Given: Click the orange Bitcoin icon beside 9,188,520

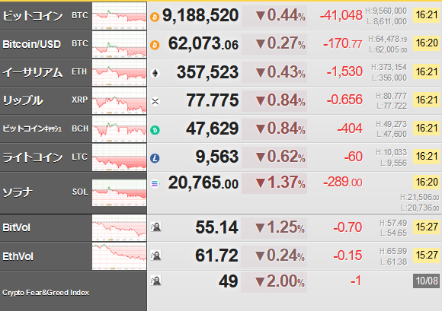Looking at the screenshot, I should pos(155,17).
